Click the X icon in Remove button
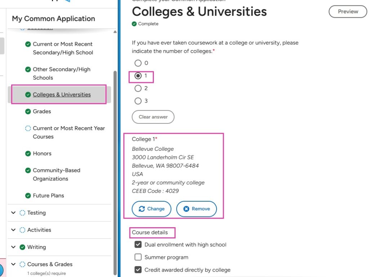The height and width of the screenshot is (277, 369). pyautogui.click(x=186, y=209)
